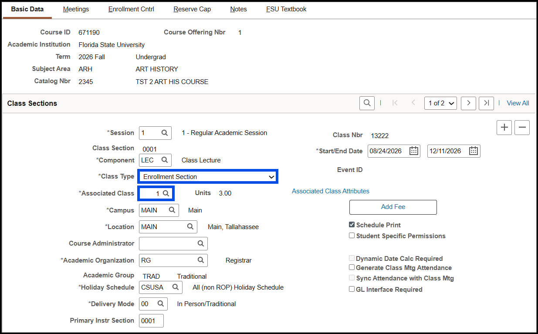
Task: Look up Holiday Schedule CSUSA value
Action: pos(175,287)
